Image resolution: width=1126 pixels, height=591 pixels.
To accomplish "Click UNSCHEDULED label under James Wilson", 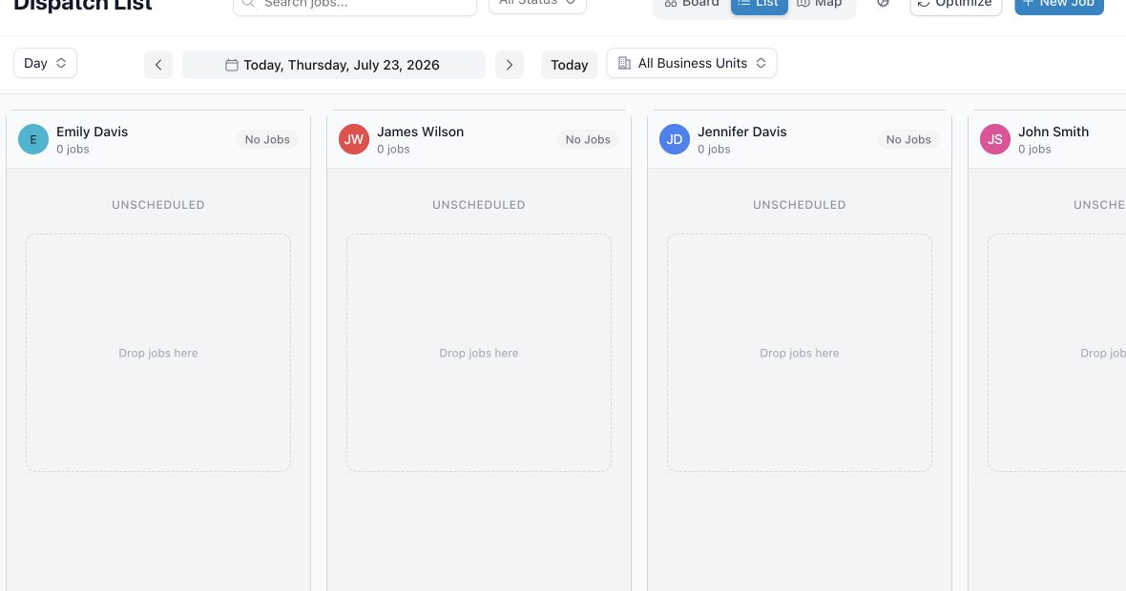I will (479, 204).
